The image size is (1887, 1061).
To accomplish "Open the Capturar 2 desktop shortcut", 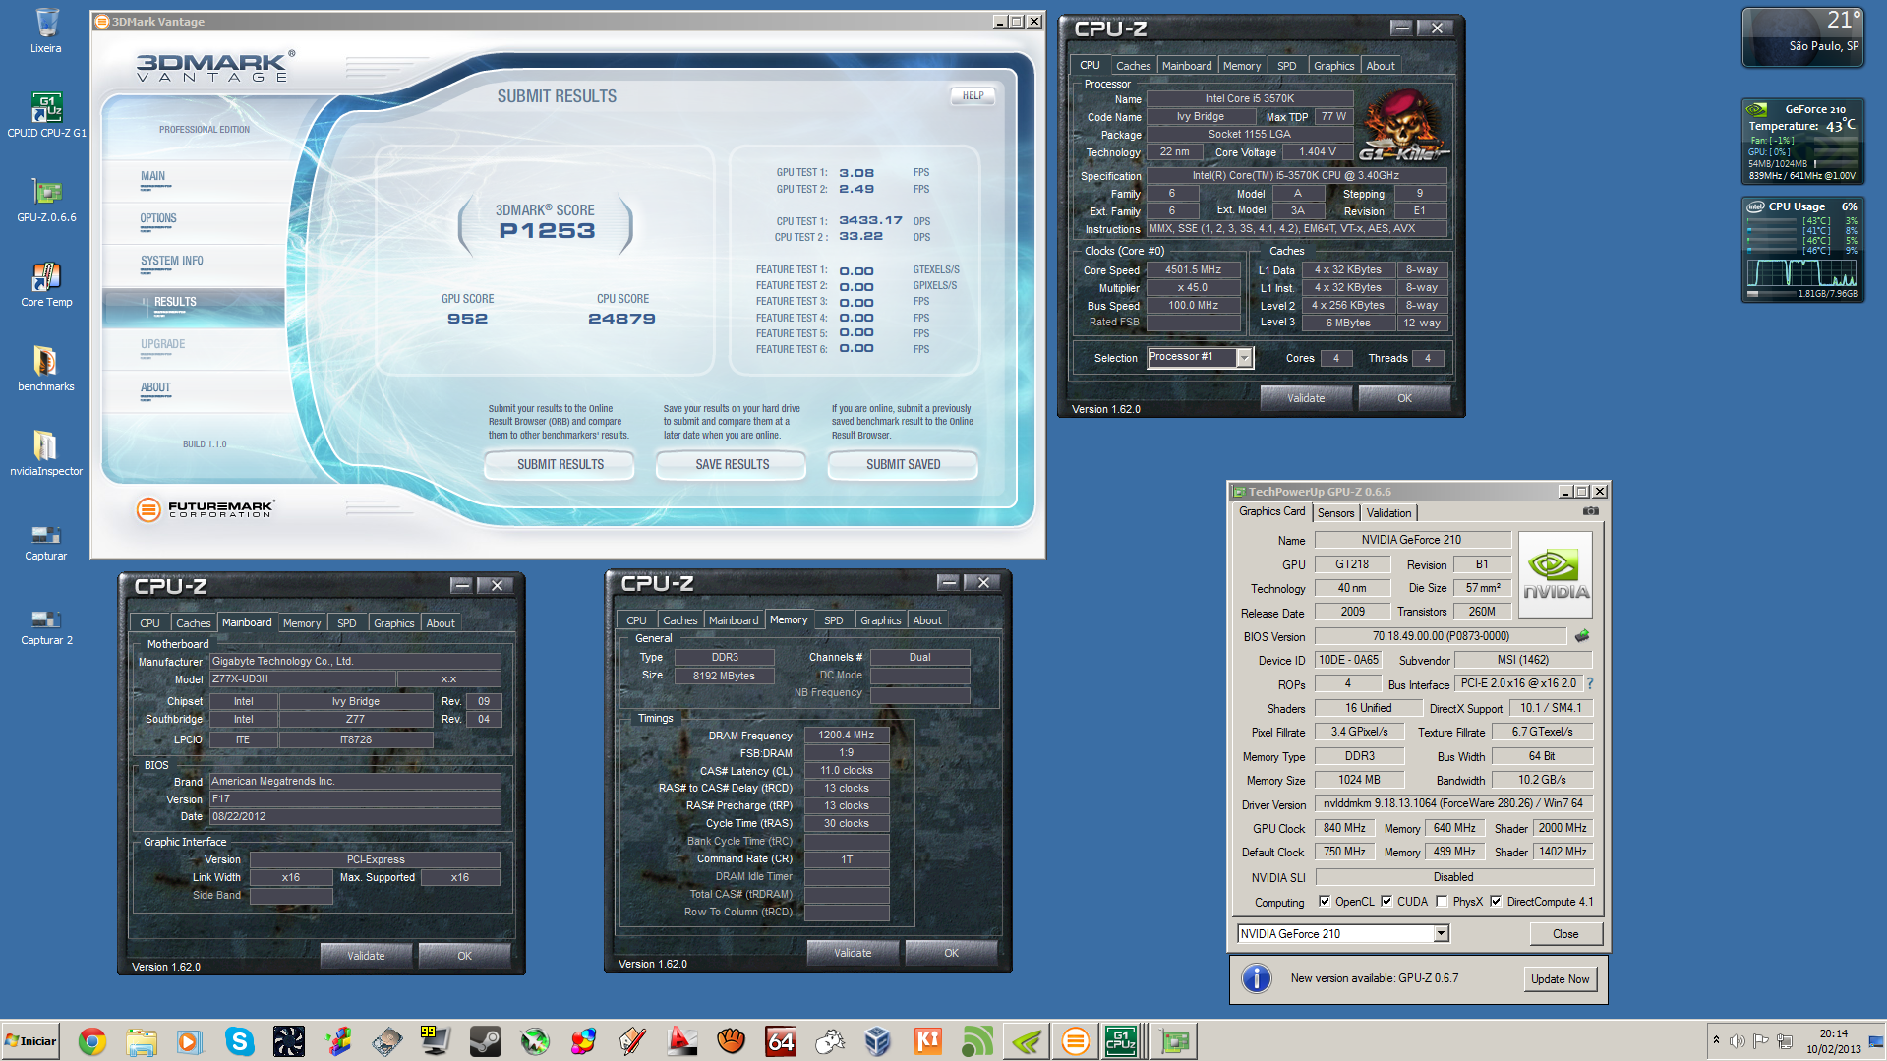I will 46,625.
